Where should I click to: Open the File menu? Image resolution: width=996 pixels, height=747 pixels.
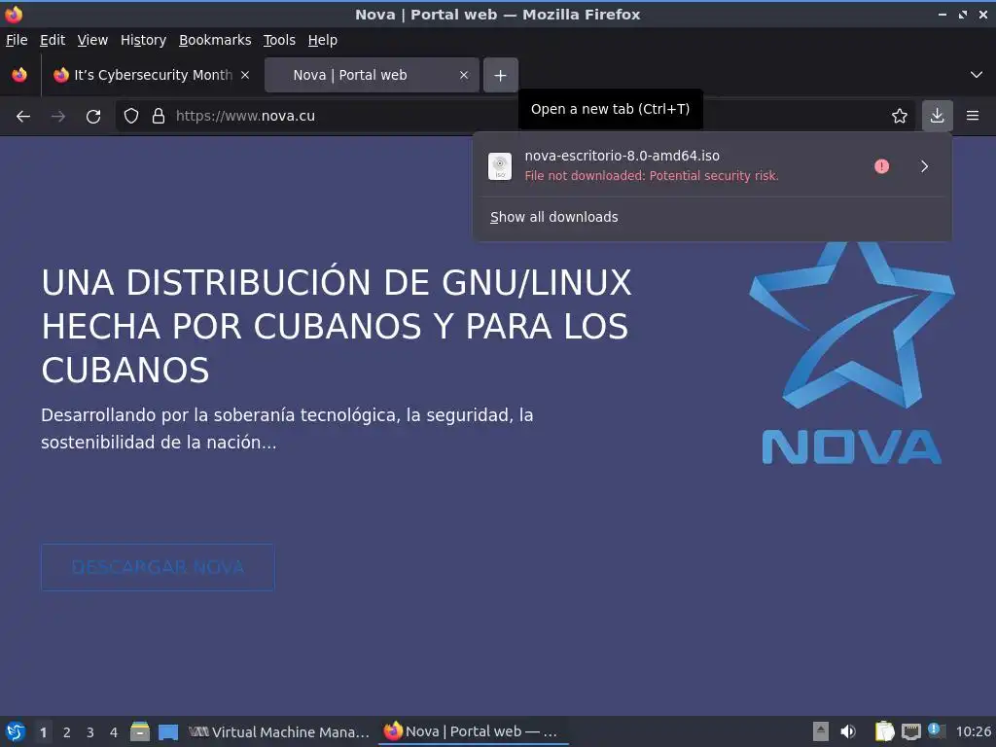[18, 40]
